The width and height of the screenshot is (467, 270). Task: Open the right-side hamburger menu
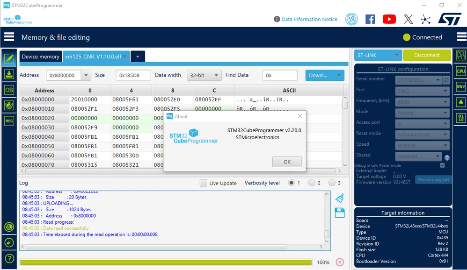pyautogui.click(x=461, y=37)
